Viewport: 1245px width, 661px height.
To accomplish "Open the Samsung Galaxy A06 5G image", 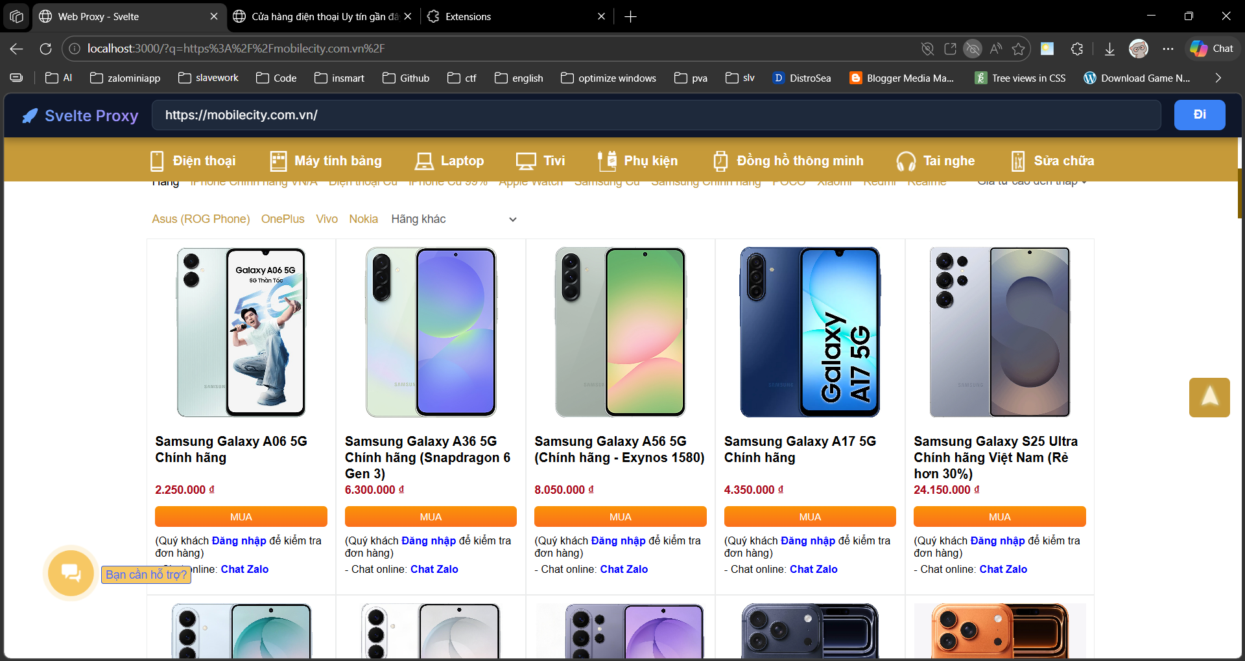I will click(241, 332).
